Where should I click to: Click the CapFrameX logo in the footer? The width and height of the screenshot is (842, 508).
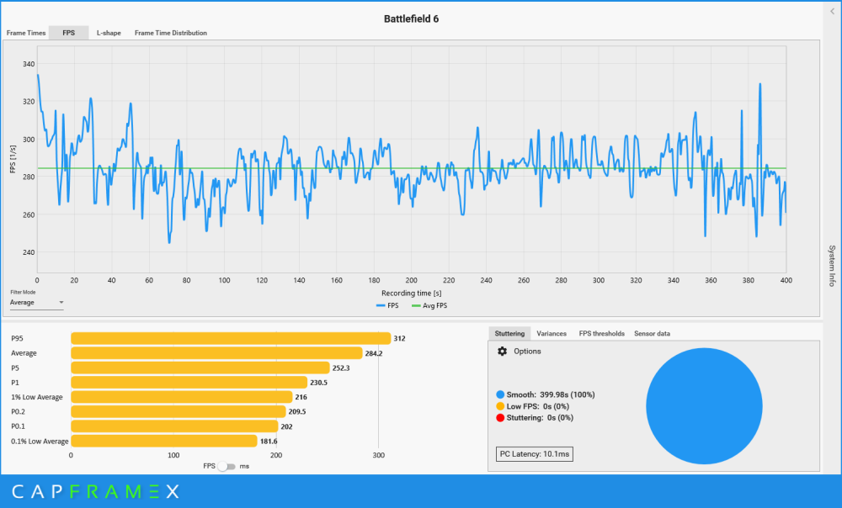point(95,492)
